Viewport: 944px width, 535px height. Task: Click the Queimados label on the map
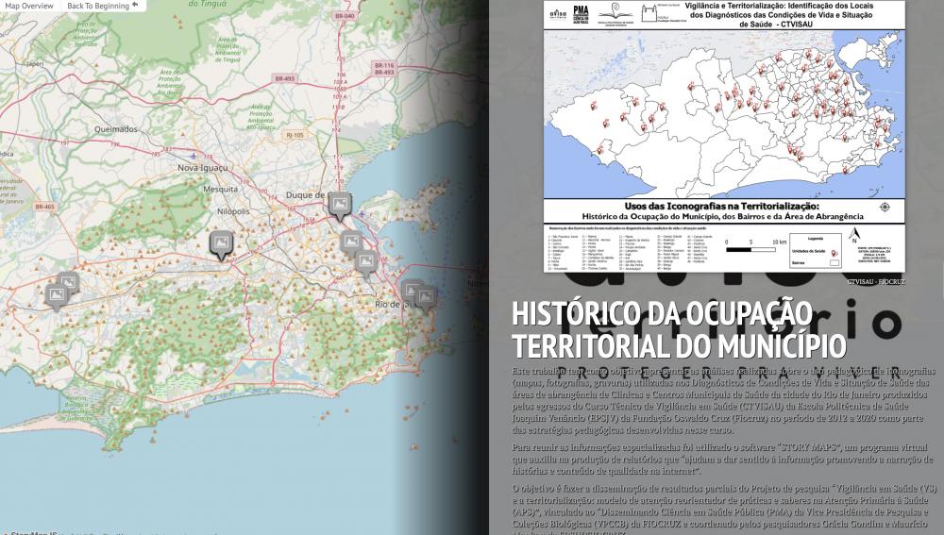tap(115, 128)
